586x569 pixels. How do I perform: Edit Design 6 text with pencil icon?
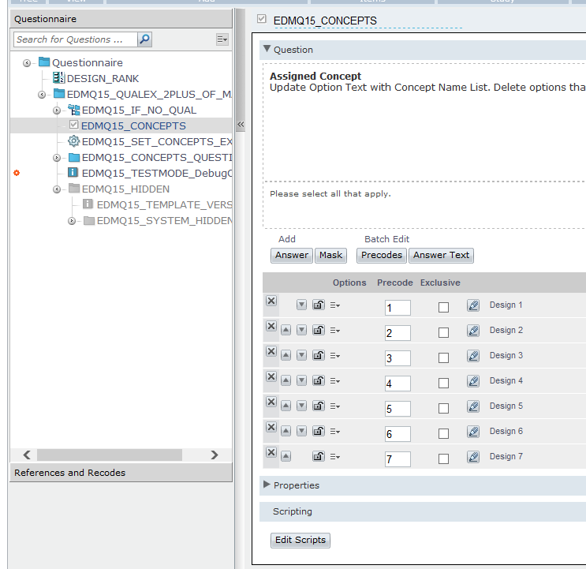click(473, 432)
